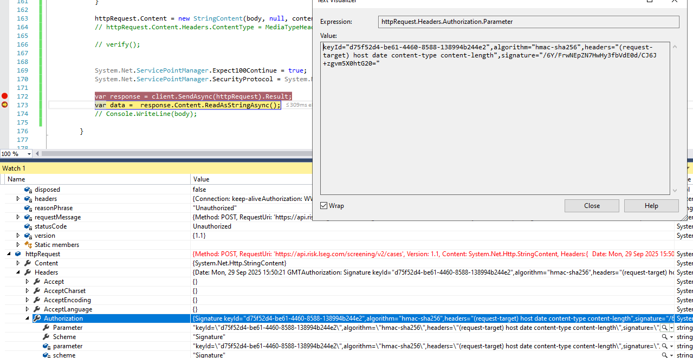
Task: Expand the version node
Action: [19, 236]
